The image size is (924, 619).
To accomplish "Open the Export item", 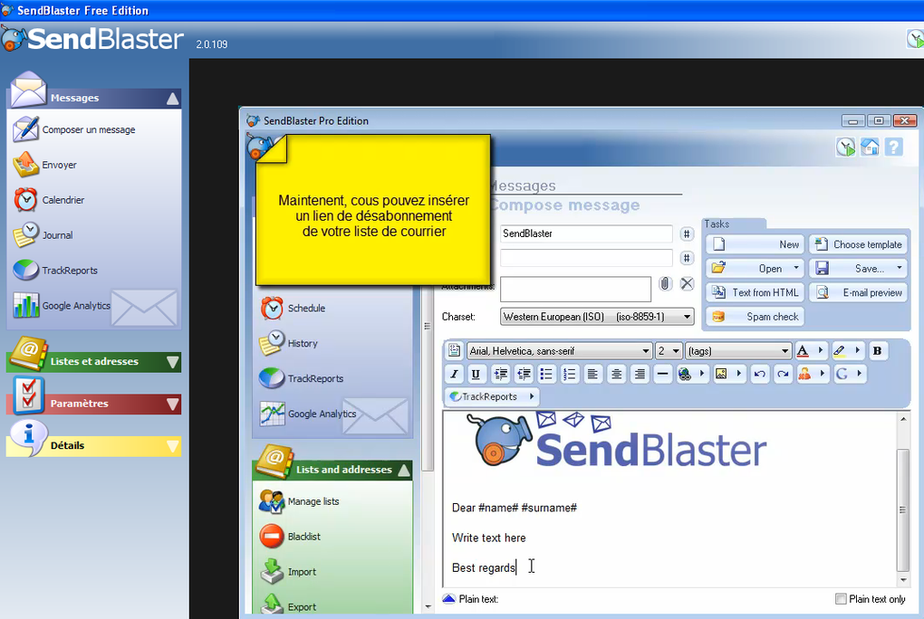I will click(288, 605).
